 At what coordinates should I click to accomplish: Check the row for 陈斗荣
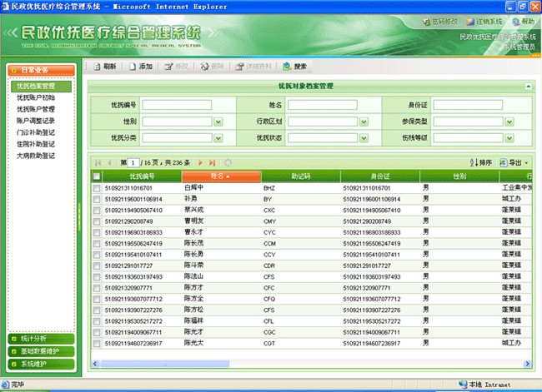(97, 266)
